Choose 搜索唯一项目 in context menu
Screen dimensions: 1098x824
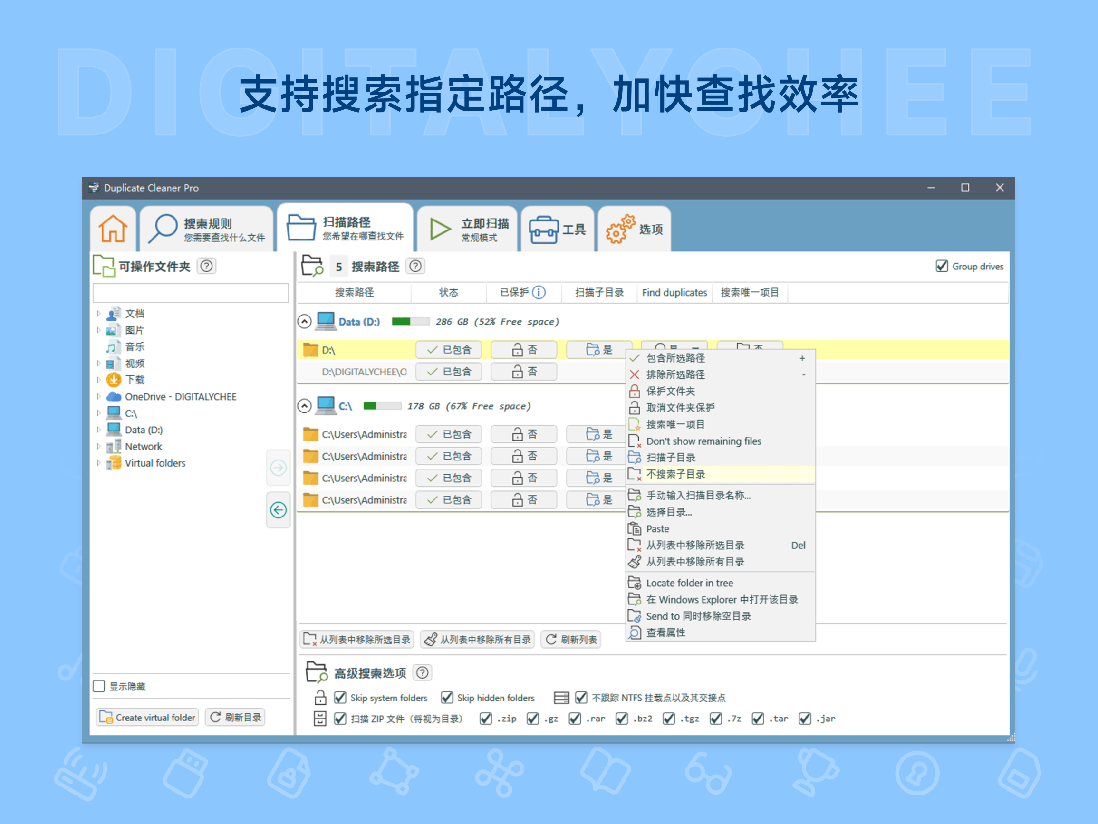(720, 424)
